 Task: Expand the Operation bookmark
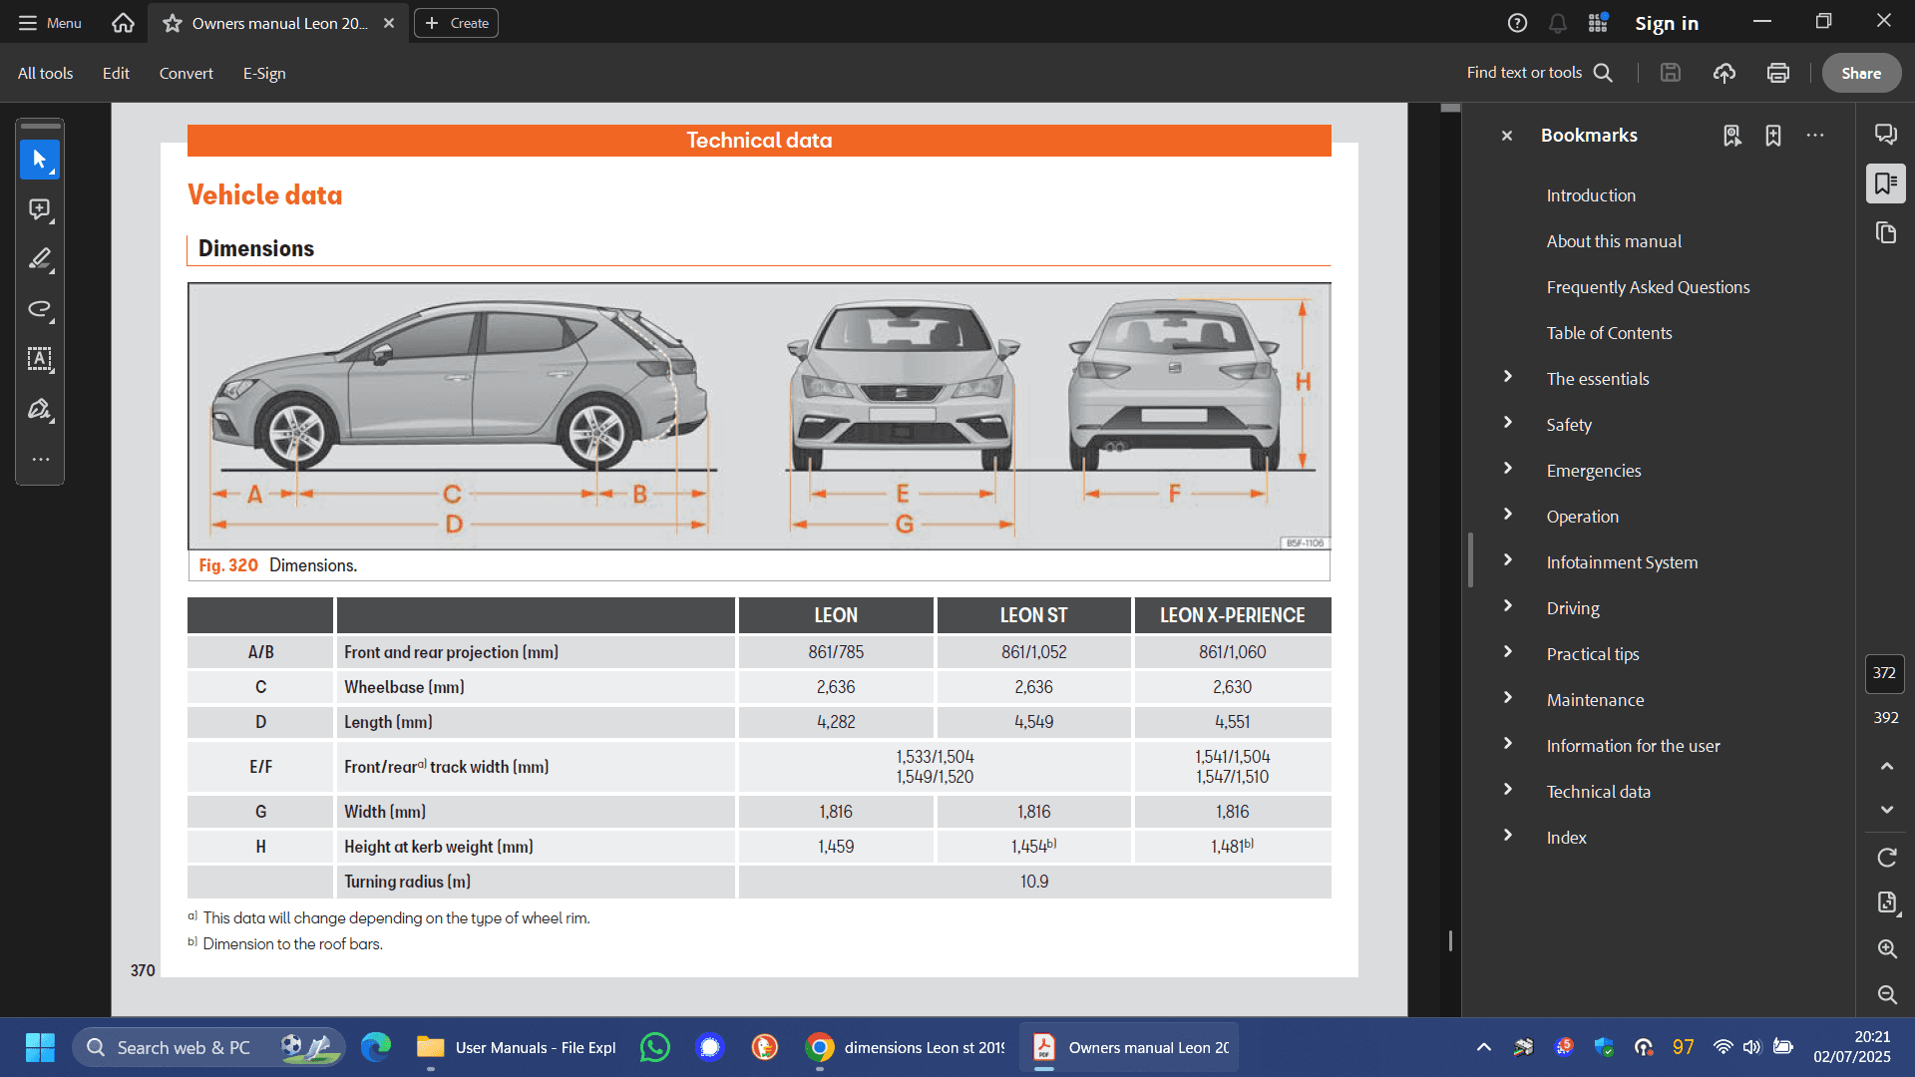tap(1508, 515)
